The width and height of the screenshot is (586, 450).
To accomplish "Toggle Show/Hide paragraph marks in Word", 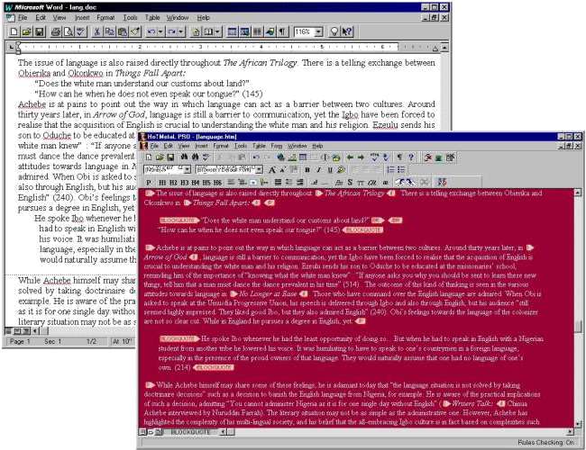I will click(x=283, y=31).
